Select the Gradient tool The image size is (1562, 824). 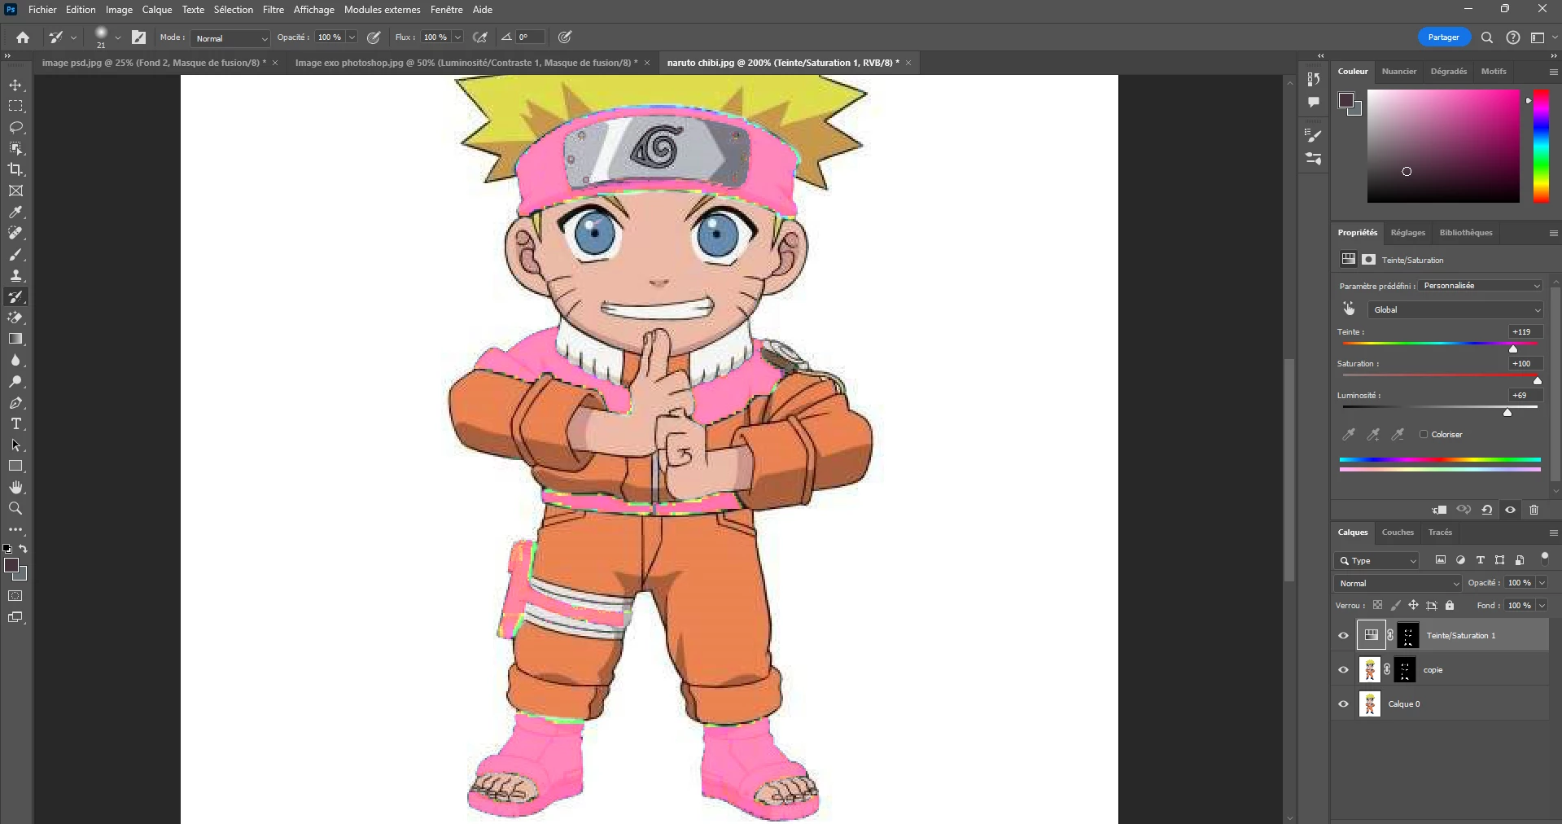(15, 340)
